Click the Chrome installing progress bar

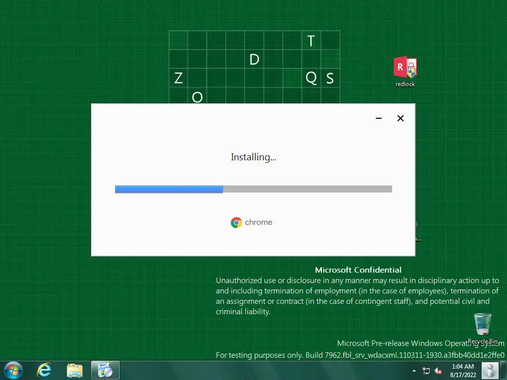253,189
